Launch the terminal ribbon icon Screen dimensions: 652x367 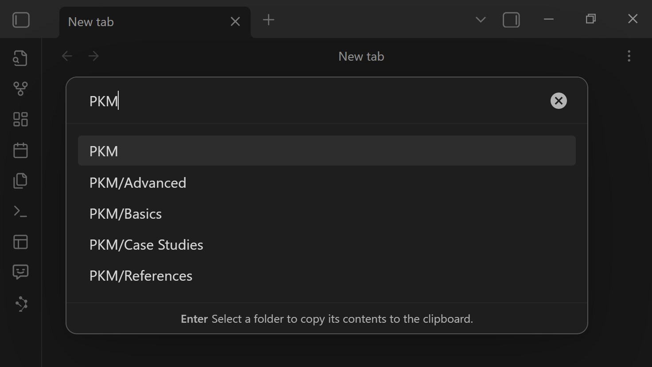(x=20, y=211)
